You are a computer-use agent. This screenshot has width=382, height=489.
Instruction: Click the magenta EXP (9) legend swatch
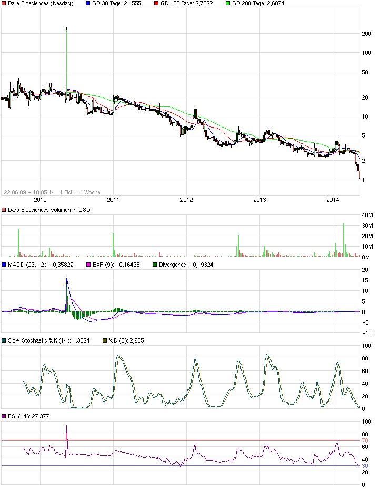pyautogui.click(x=88, y=265)
